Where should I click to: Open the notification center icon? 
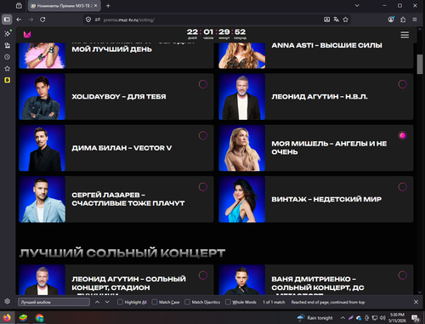(416, 318)
